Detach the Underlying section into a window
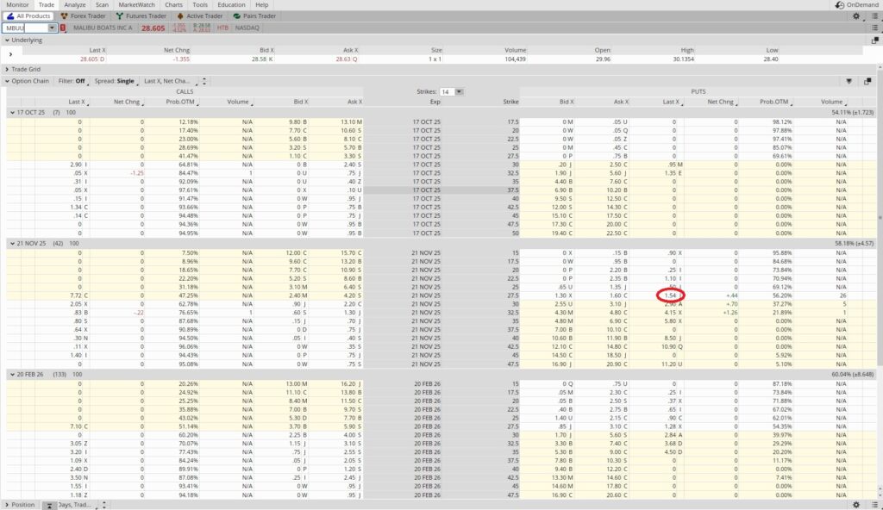 pyautogui.click(x=875, y=40)
